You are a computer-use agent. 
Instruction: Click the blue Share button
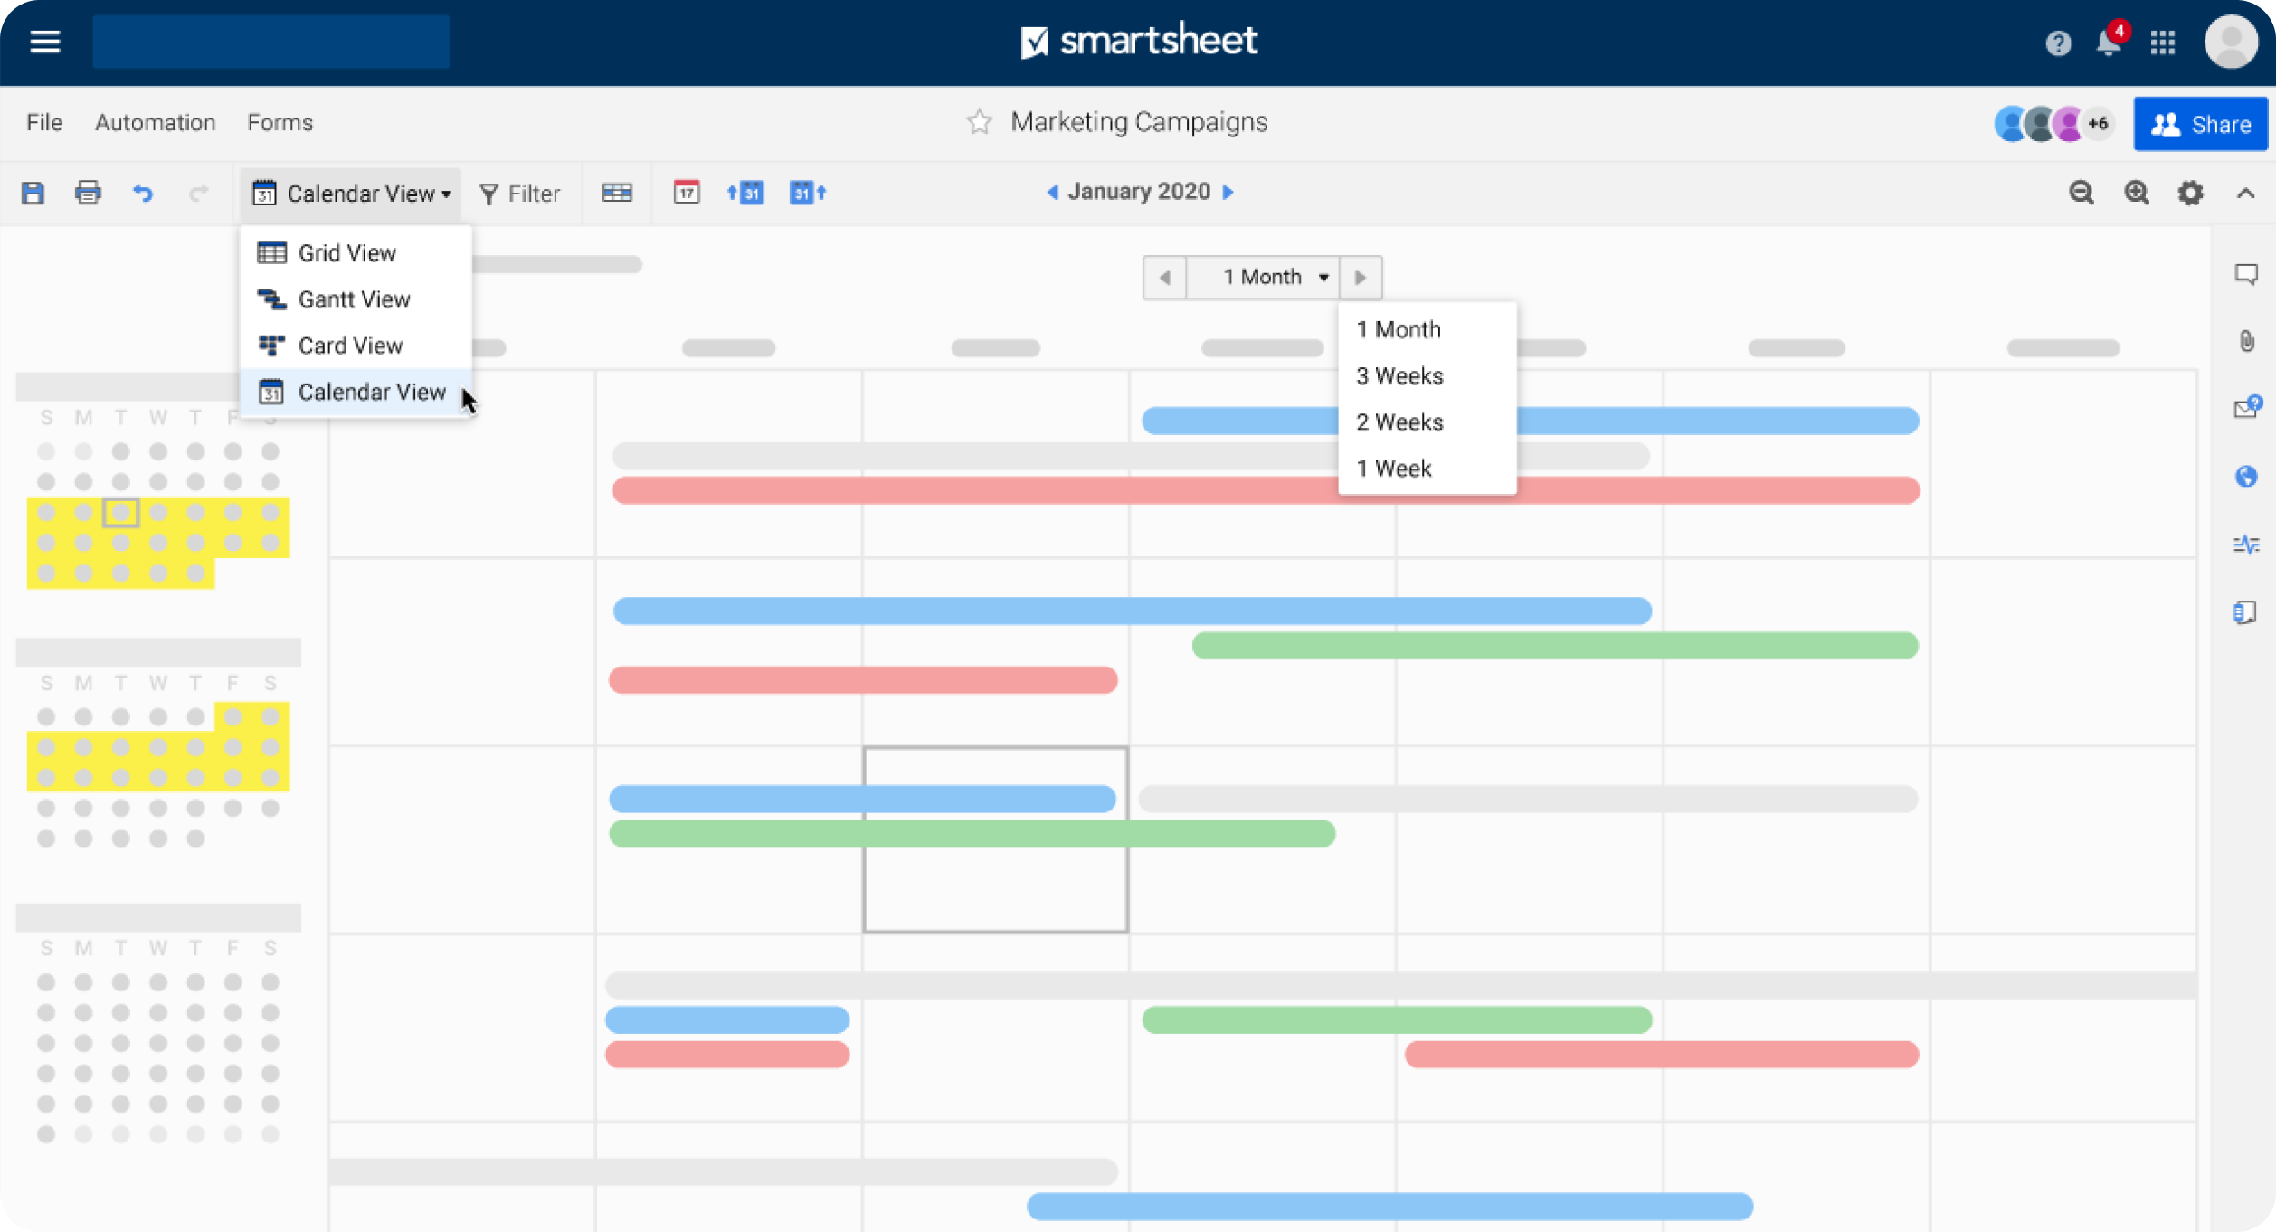coord(2200,124)
